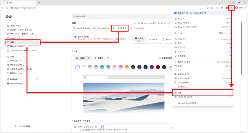Open ダウンロード in settings sidebar

pyautogui.click(x=23, y=61)
